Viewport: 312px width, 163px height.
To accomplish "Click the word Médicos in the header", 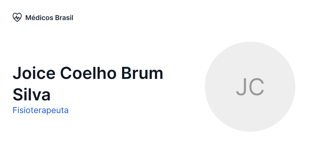I will coord(39,18).
